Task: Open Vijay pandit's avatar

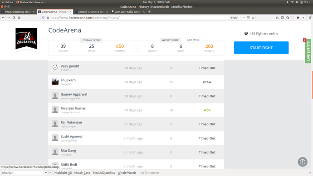Action: [x=55, y=68]
